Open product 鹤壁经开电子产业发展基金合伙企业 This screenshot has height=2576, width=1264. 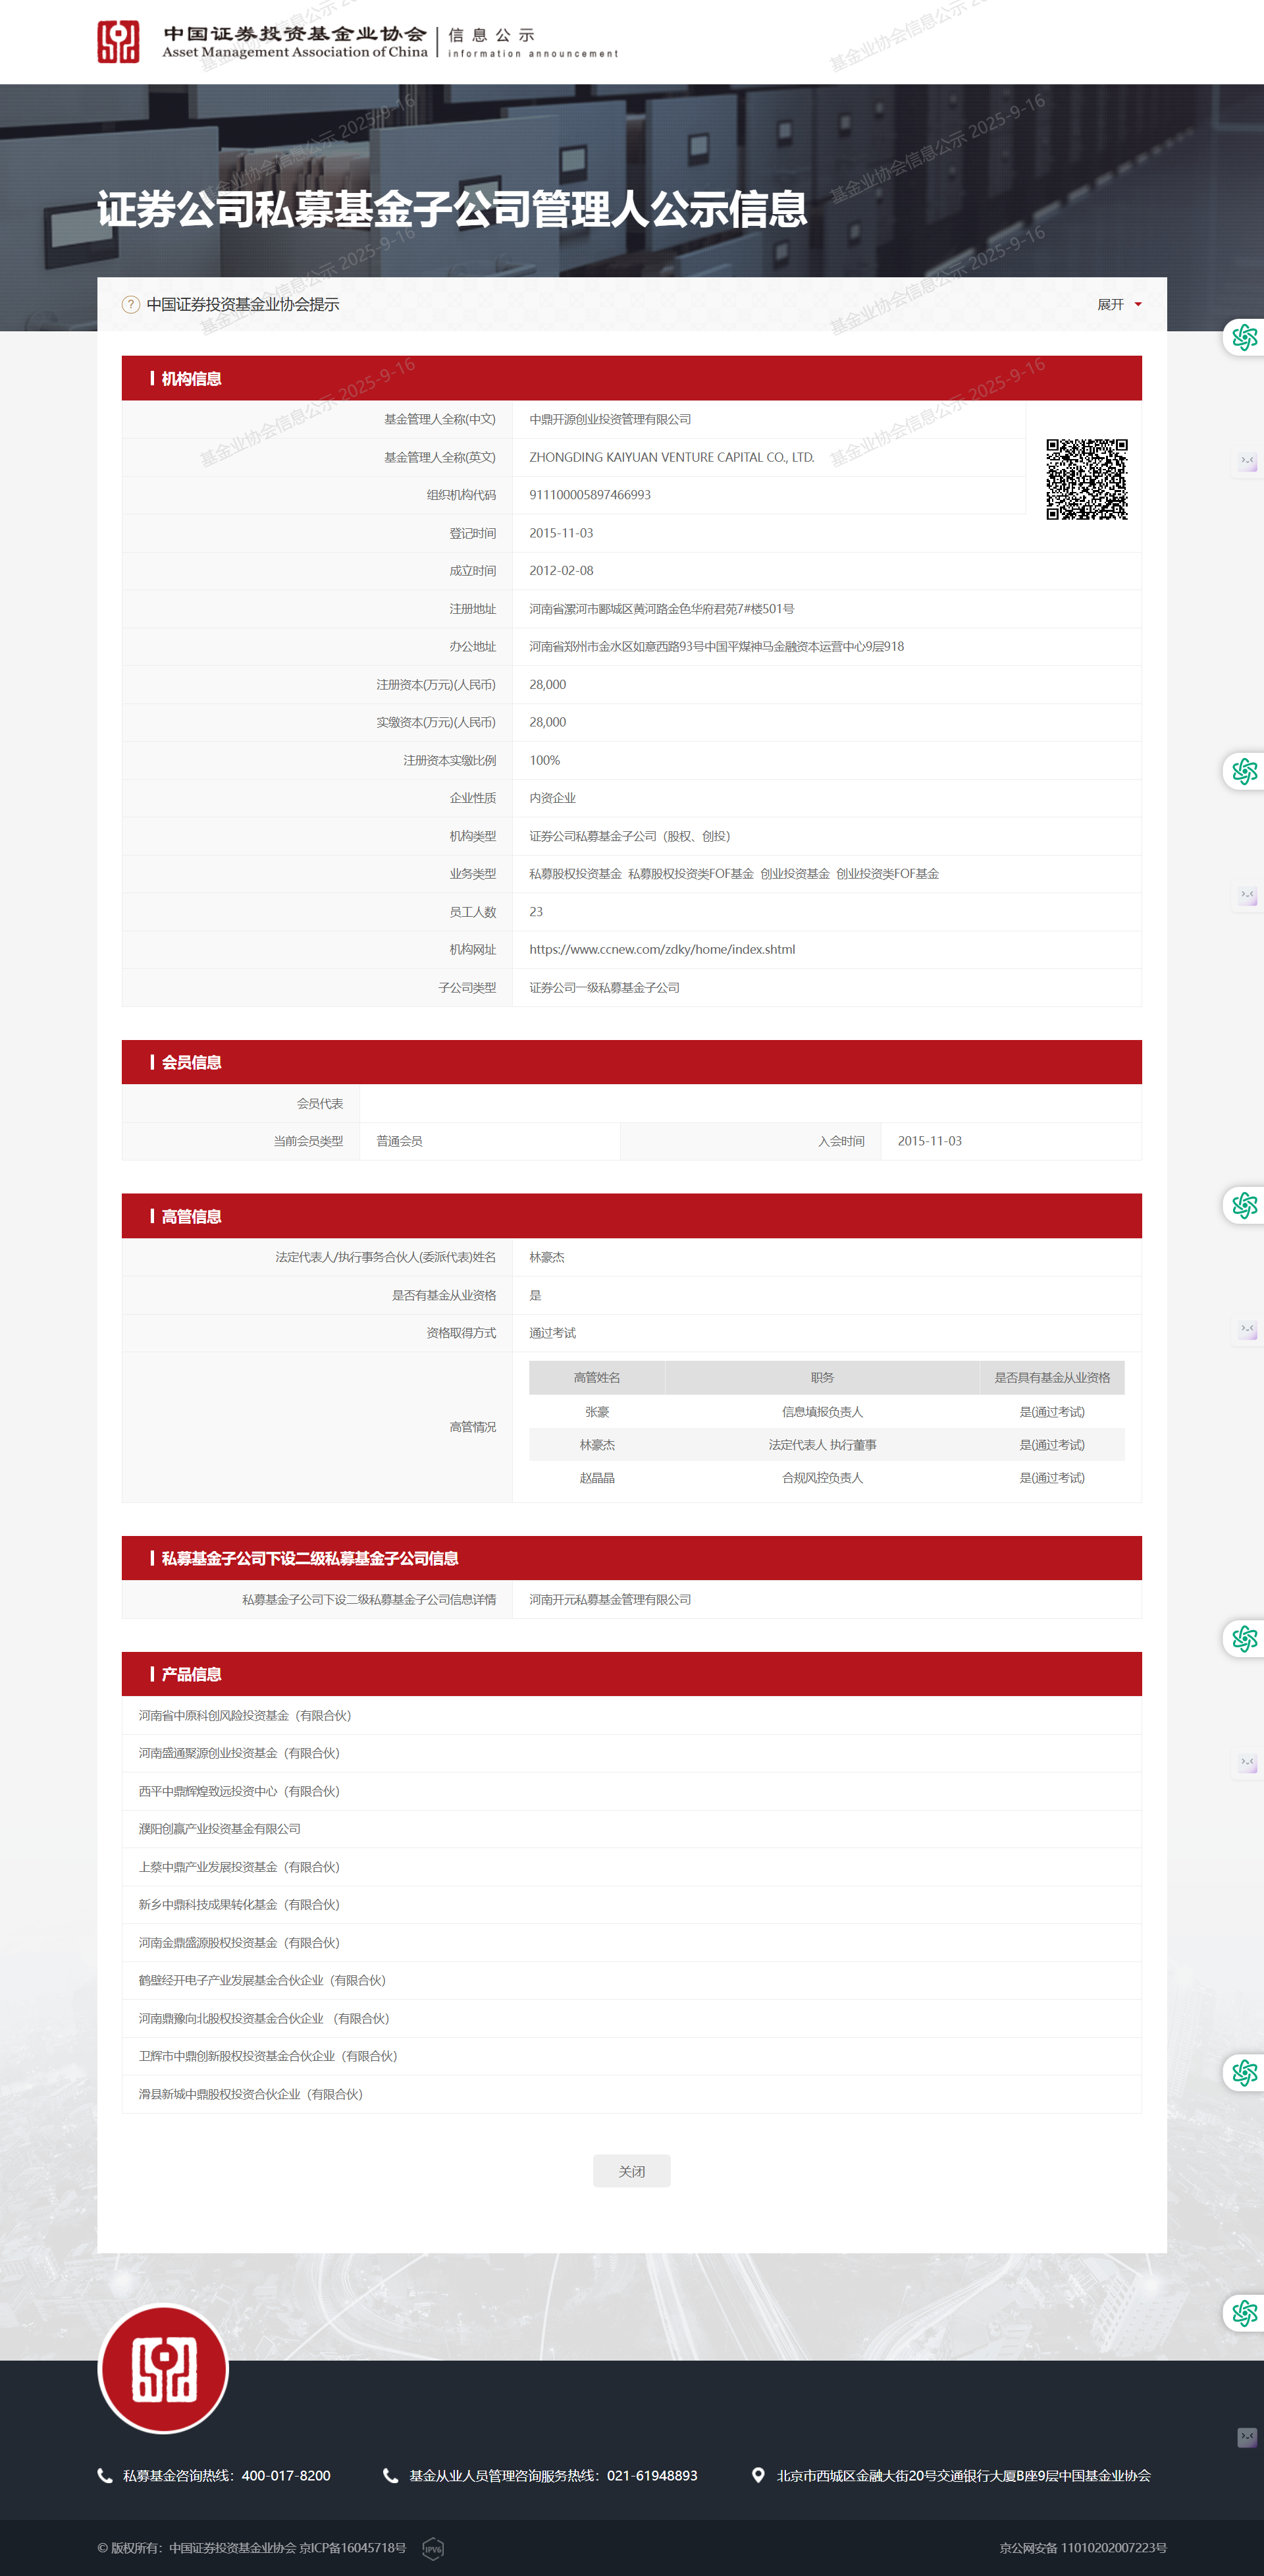pos(262,1980)
